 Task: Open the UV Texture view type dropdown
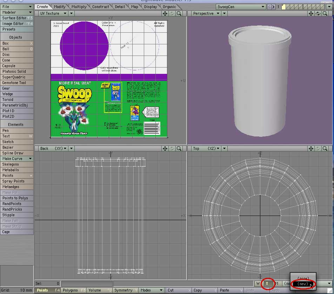[x=53, y=13]
